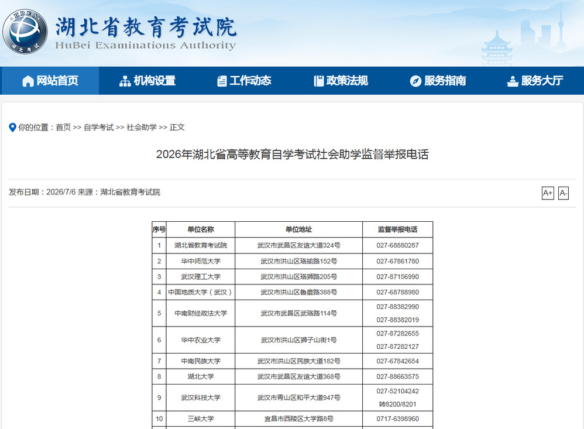
Task: Click the org-chart icon beside 机构设置
Action: pyautogui.click(x=125, y=81)
